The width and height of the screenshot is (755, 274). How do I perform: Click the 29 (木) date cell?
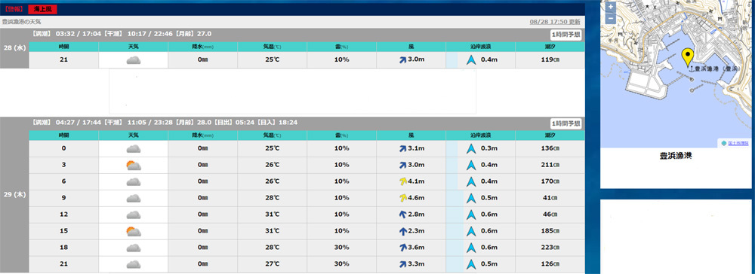coord(14,195)
